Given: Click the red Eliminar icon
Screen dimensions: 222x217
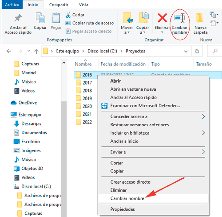Looking at the screenshot, I should click(163, 18).
